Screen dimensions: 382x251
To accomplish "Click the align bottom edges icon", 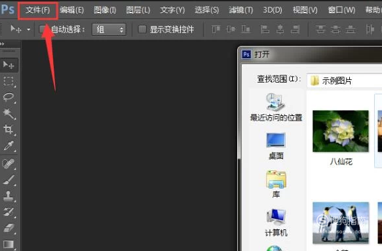I will coord(246,29).
